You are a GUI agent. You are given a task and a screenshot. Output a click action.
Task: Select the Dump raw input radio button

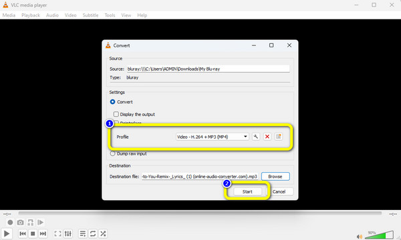[112, 153]
